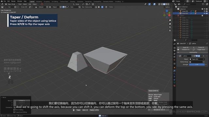Viewport: 209px width, 117px height.
Task: Open the Render menu
Action: pyautogui.click(x=13, y=1)
